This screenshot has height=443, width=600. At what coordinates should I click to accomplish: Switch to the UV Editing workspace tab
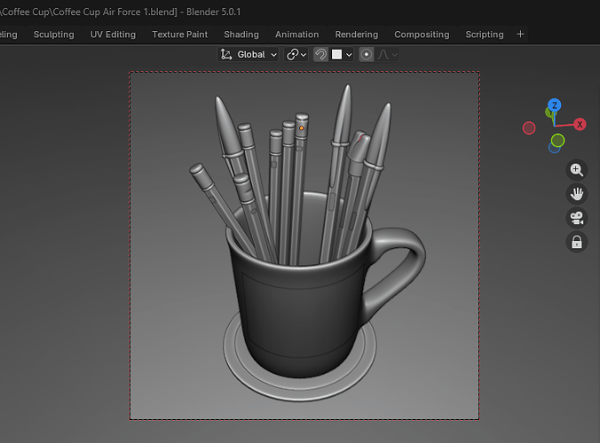coord(113,35)
